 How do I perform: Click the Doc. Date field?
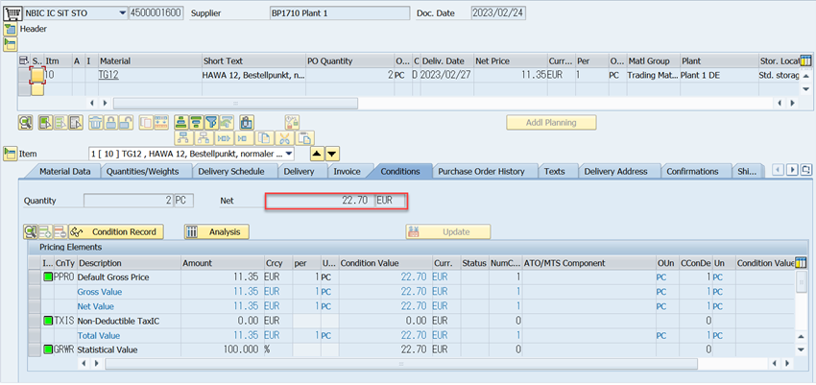click(498, 13)
